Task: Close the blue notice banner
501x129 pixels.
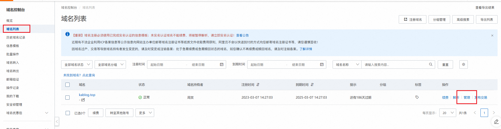Action: point(492,35)
